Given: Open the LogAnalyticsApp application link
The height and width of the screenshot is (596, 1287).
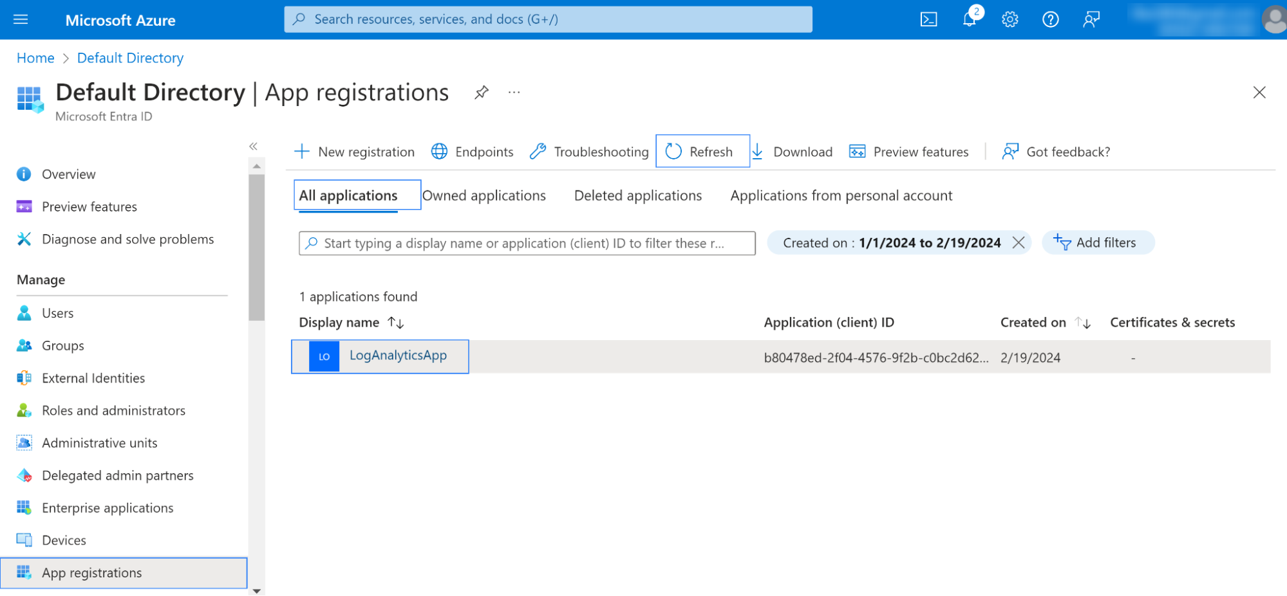Looking at the screenshot, I should click(x=398, y=356).
